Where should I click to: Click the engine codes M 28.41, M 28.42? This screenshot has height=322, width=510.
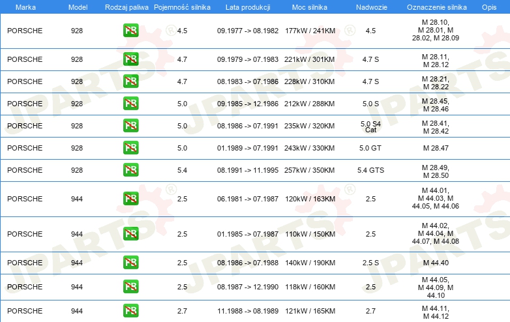click(436, 127)
